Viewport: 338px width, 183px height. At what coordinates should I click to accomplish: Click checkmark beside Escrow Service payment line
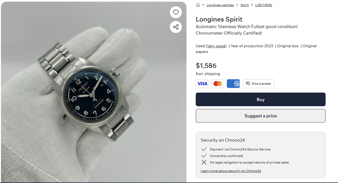[204, 149]
